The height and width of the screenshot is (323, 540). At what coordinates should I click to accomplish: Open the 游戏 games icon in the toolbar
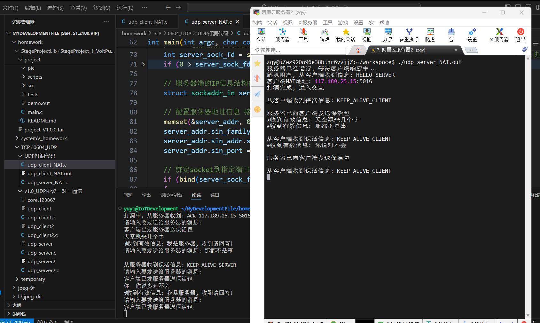pos(325,35)
